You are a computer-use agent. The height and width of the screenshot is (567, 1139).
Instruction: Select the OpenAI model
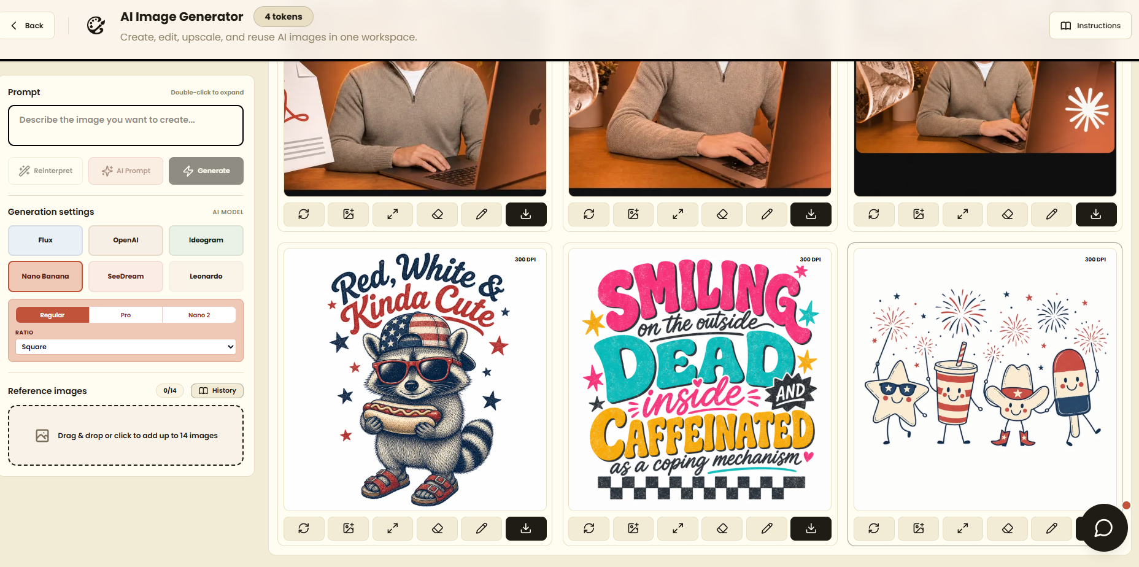(126, 241)
